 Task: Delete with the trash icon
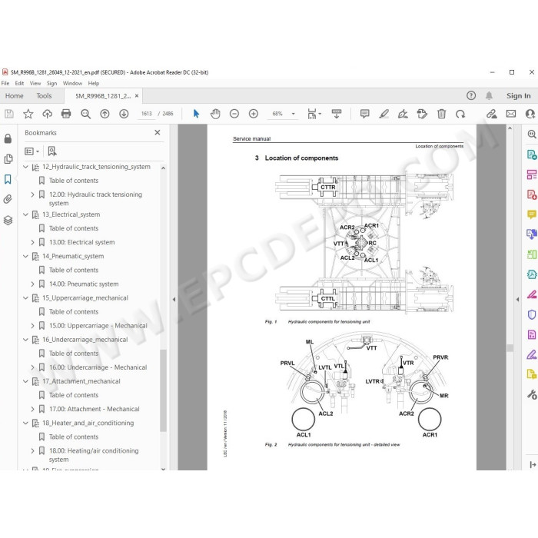click(442, 114)
